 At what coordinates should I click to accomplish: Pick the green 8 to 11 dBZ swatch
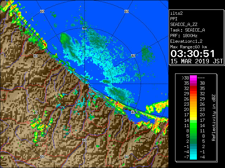[x=193, y=131]
